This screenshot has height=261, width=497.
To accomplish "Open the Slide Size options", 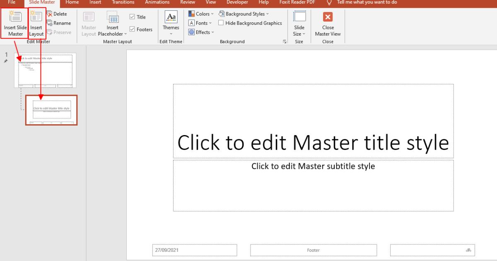I will [299, 25].
